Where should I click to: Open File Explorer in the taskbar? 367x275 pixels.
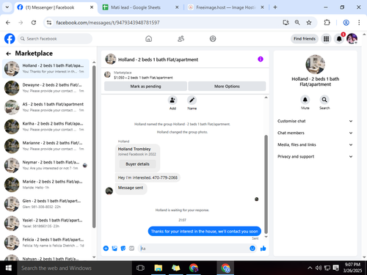[159, 268]
